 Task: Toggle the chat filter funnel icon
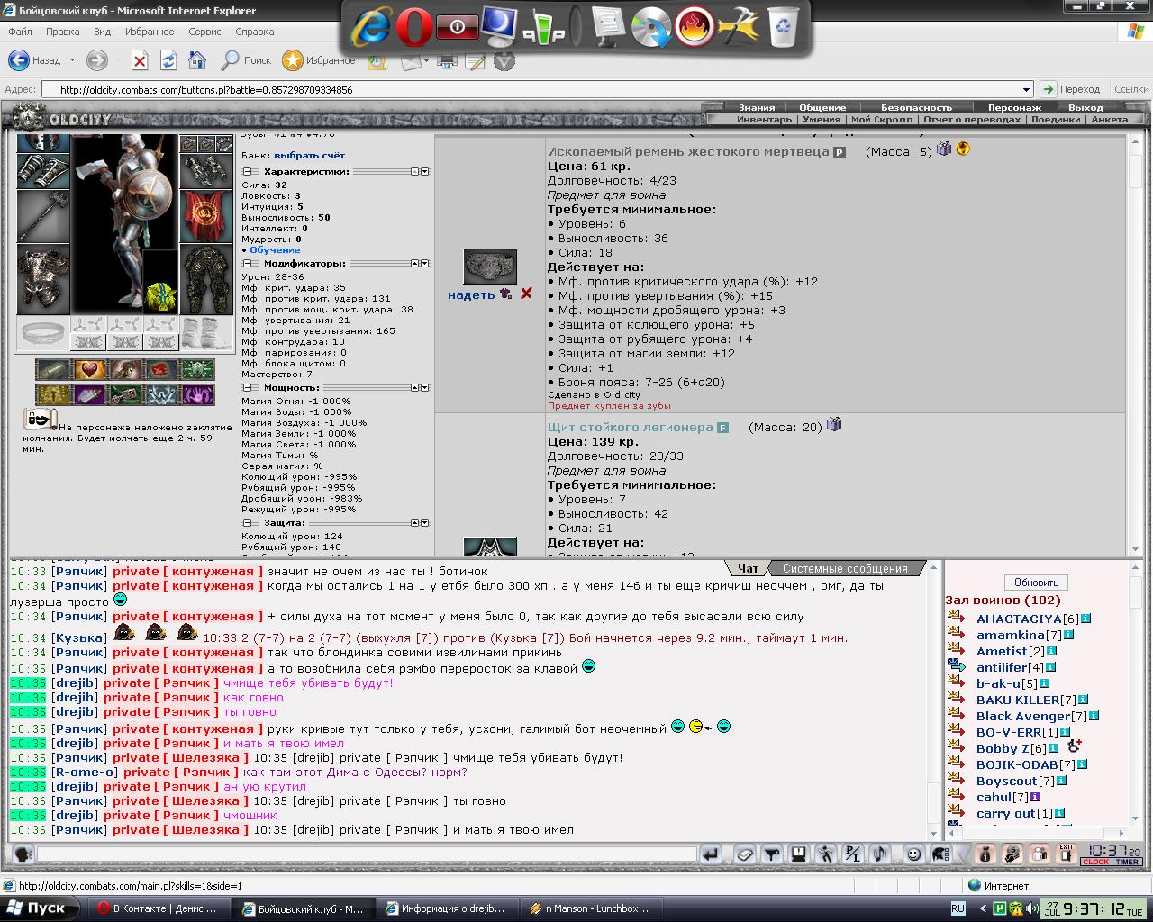[x=772, y=854]
